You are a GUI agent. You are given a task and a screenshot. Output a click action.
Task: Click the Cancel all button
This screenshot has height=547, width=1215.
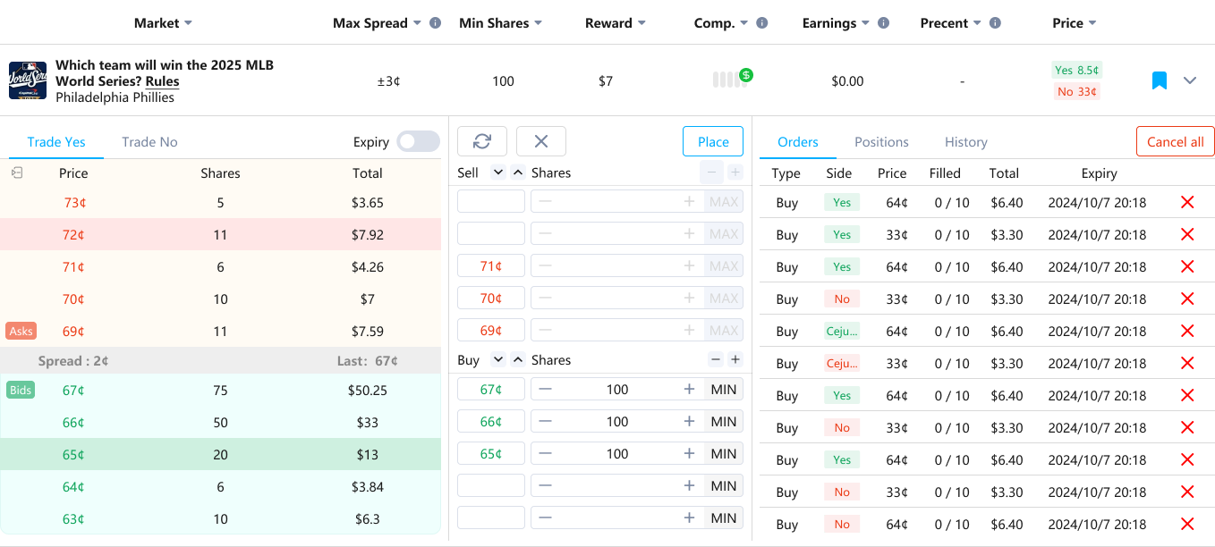coord(1175,141)
